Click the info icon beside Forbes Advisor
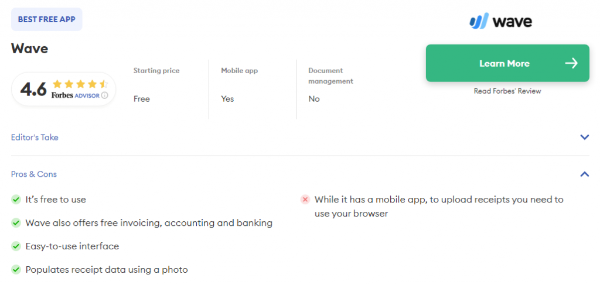This screenshot has width=600, height=285. click(104, 95)
